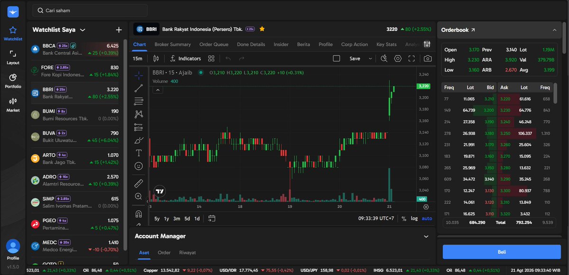Open the Indicators button

(185, 59)
